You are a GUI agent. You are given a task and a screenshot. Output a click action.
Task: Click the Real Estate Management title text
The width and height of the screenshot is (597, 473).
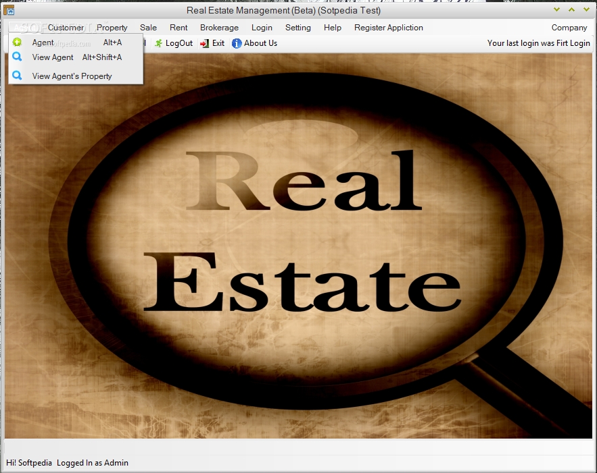coord(284,10)
